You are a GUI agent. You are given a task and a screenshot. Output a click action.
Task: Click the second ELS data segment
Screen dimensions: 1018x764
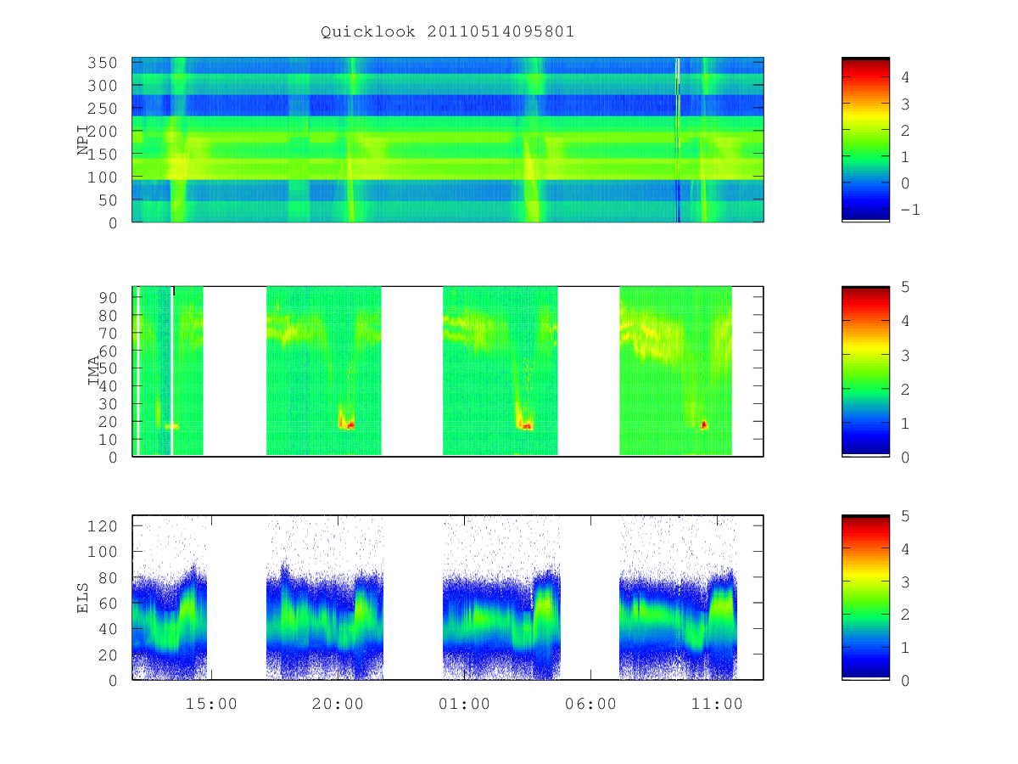point(325,598)
